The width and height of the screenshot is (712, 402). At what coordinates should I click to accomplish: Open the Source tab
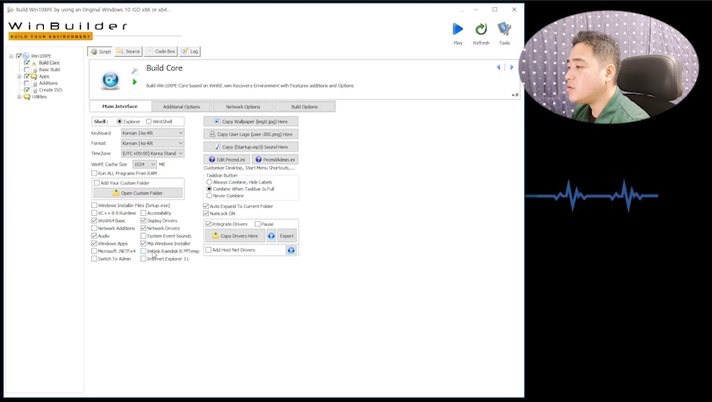[128, 51]
